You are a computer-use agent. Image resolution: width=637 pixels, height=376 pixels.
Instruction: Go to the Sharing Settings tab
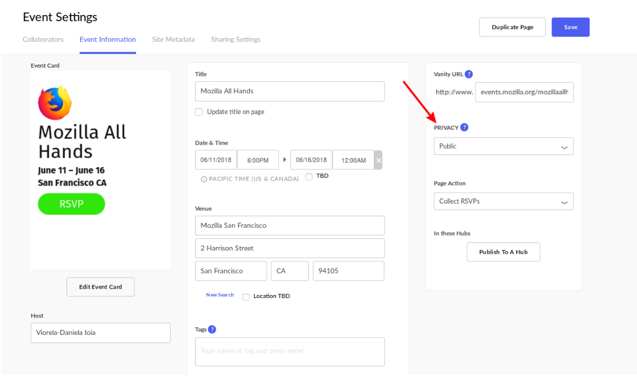point(235,39)
